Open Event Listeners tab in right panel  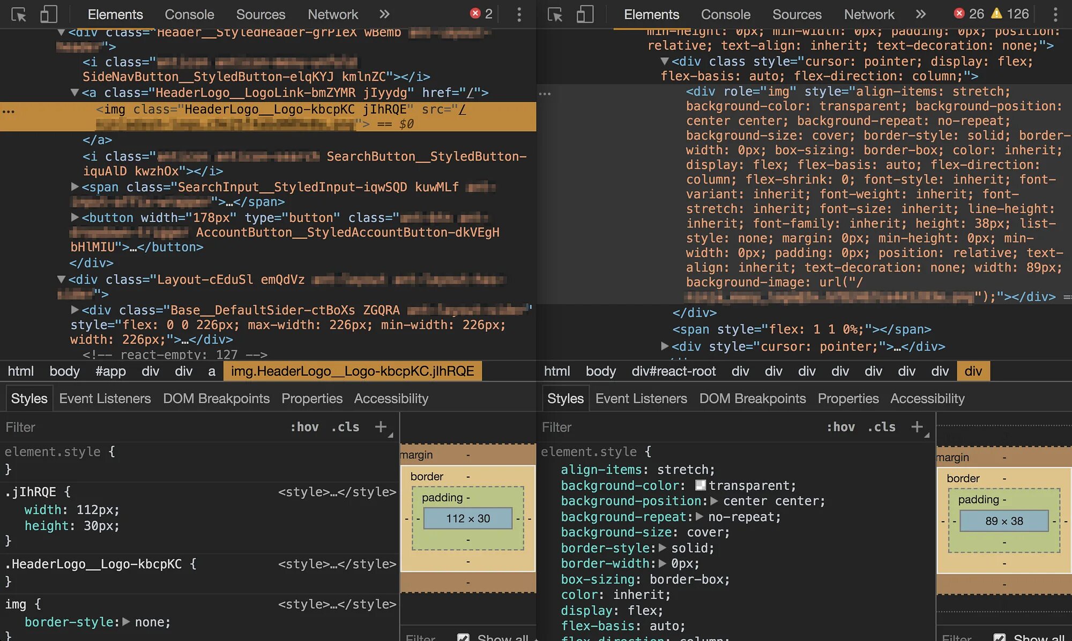coord(641,398)
